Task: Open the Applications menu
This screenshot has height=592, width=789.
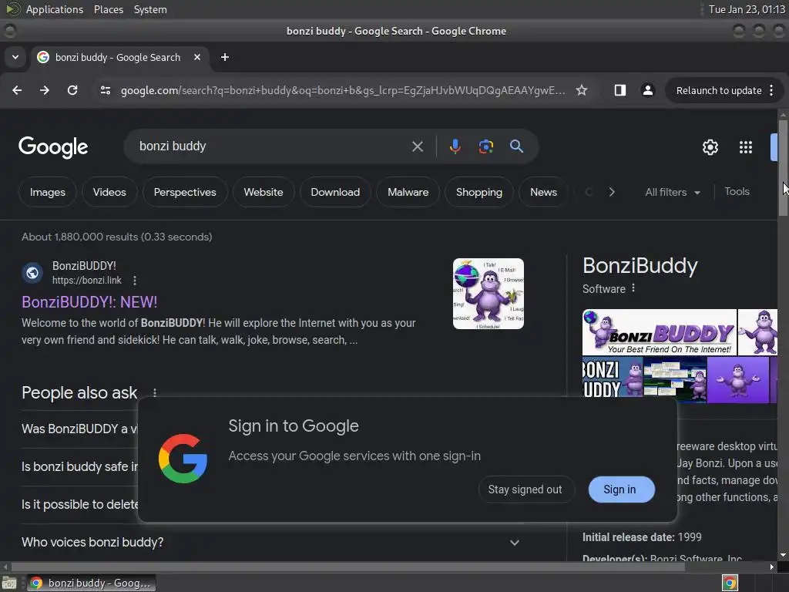Action: pyautogui.click(x=55, y=9)
